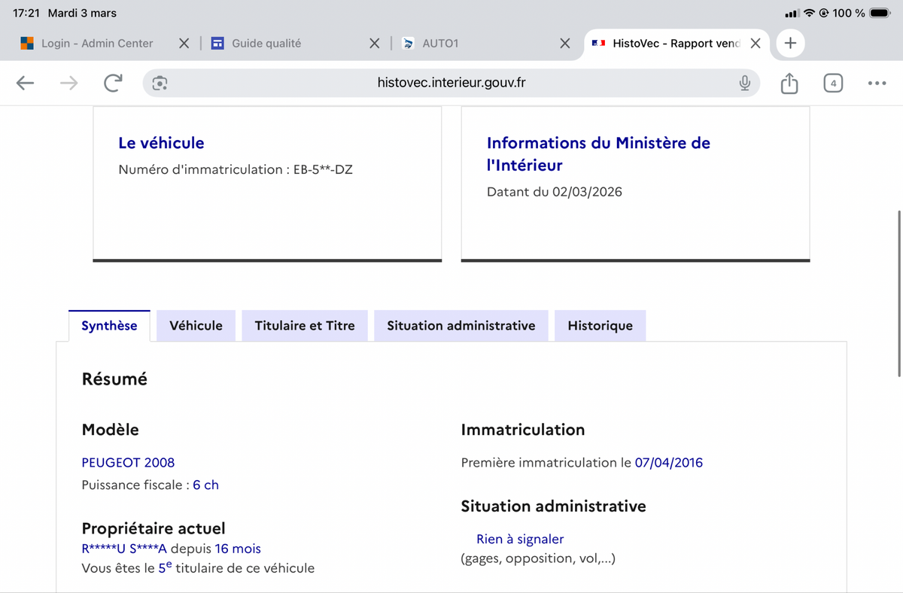Tap the histovec.interieur.gouv.fr address field
This screenshot has width=903, height=593.
click(x=451, y=84)
